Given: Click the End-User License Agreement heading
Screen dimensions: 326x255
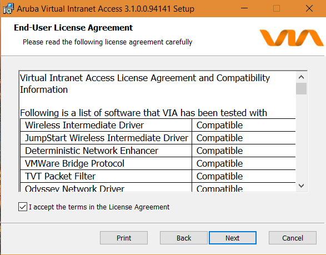Looking at the screenshot, I should click(x=73, y=28).
